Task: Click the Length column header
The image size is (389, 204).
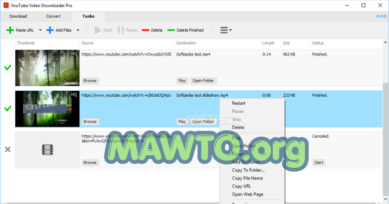Action: coord(269,43)
